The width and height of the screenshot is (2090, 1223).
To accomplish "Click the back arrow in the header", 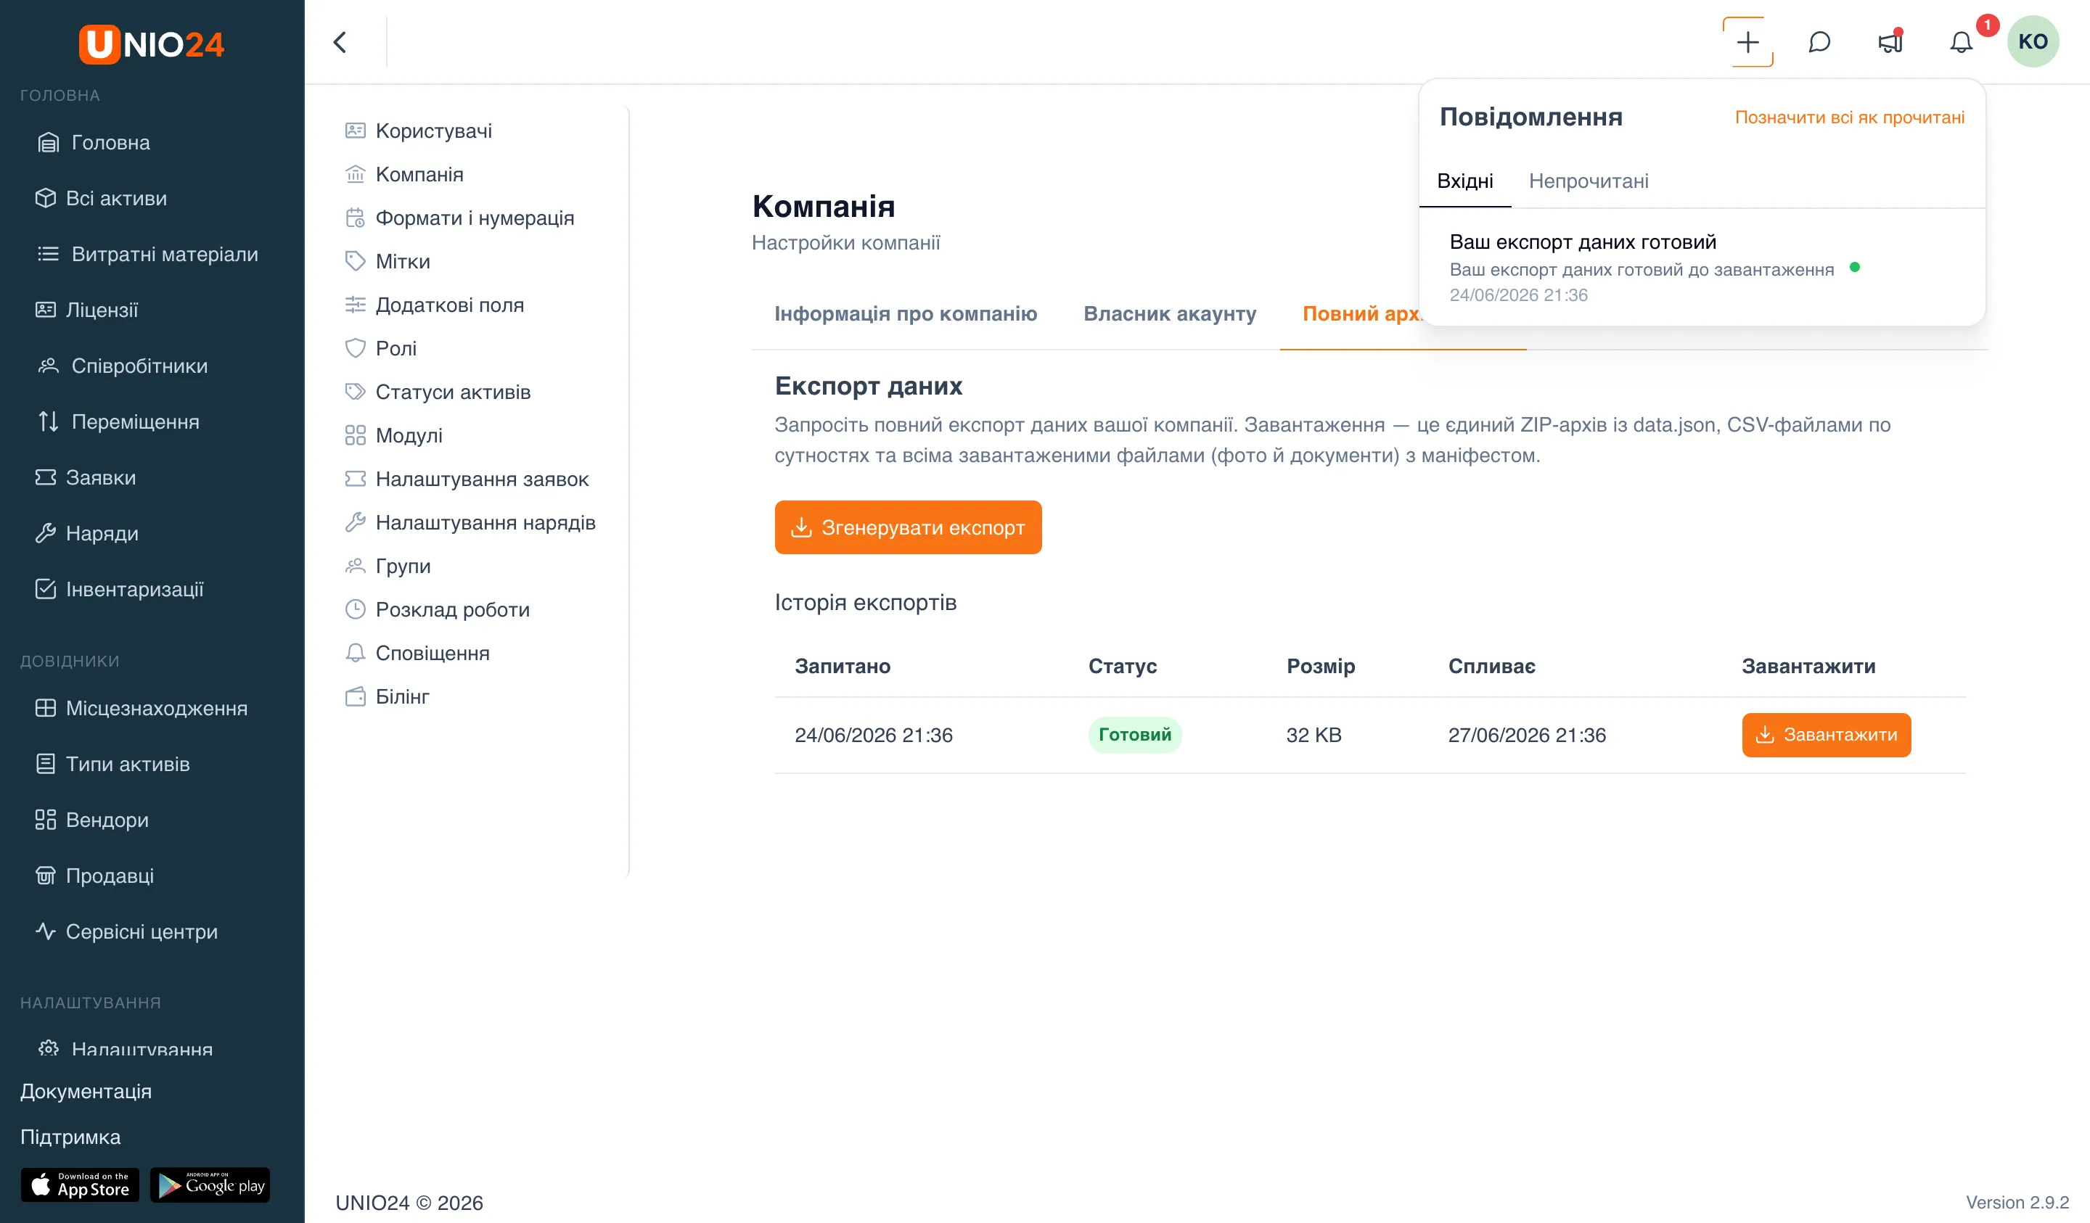I will point(340,41).
